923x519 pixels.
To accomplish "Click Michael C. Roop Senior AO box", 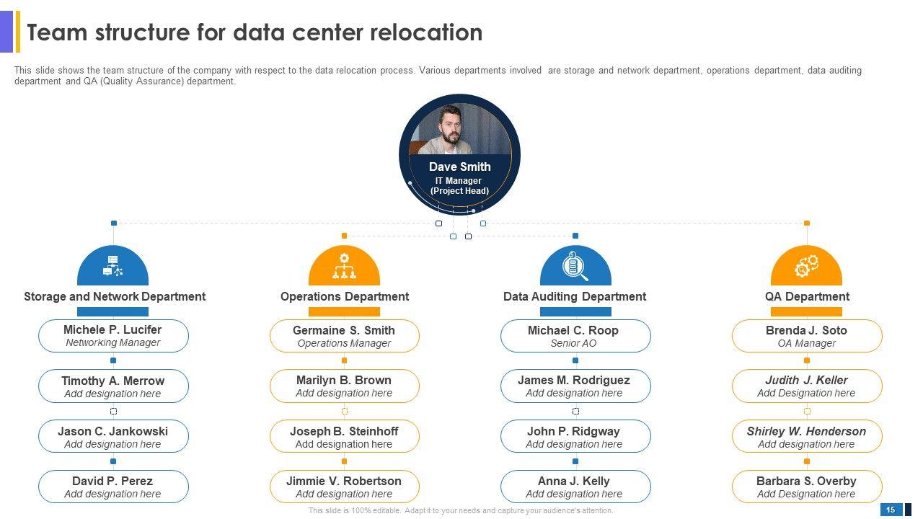I will pos(575,336).
